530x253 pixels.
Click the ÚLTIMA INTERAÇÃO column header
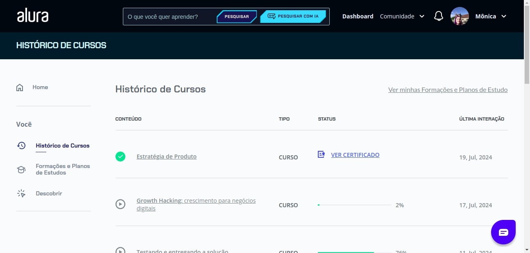[x=482, y=119]
